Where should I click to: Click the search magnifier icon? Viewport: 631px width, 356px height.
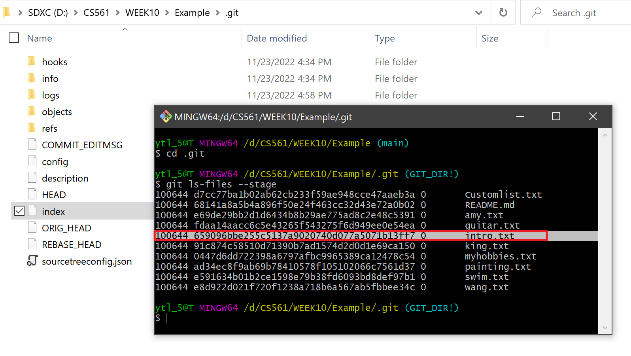click(x=537, y=13)
